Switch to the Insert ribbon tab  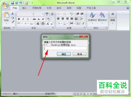pyautogui.click(x=24, y=8)
